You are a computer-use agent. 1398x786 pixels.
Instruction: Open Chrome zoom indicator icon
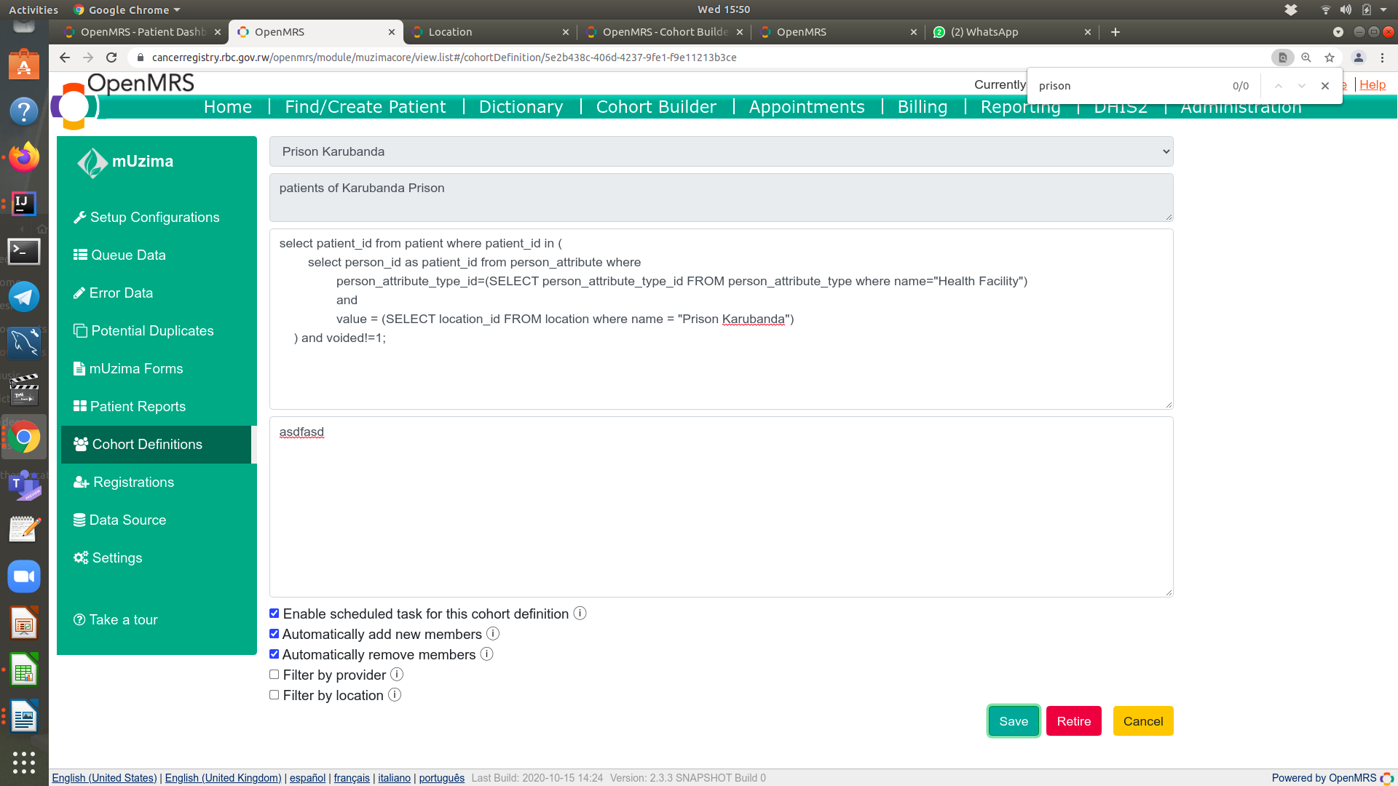1306,57
